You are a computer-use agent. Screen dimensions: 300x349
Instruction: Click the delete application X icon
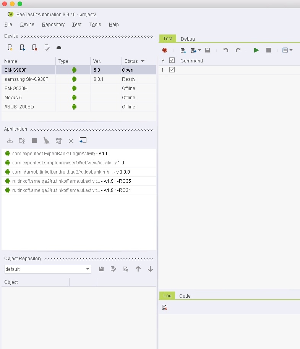(x=71, y=141)
